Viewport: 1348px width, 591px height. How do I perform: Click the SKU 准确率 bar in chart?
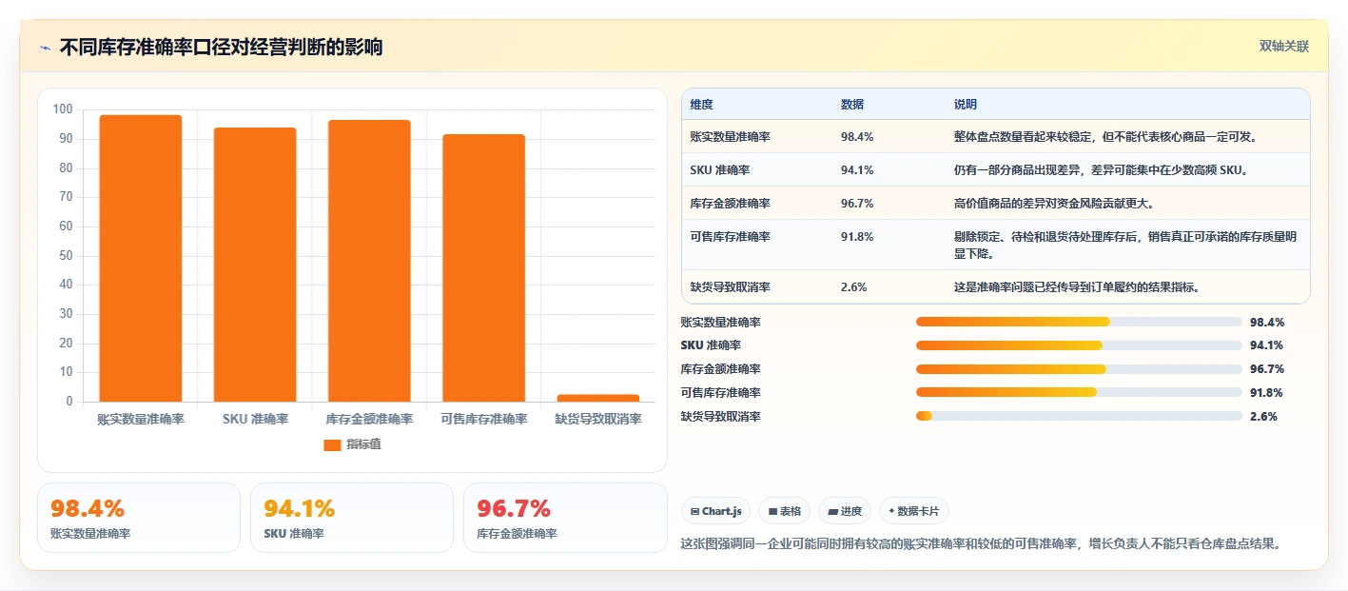(x=255, y=265)
